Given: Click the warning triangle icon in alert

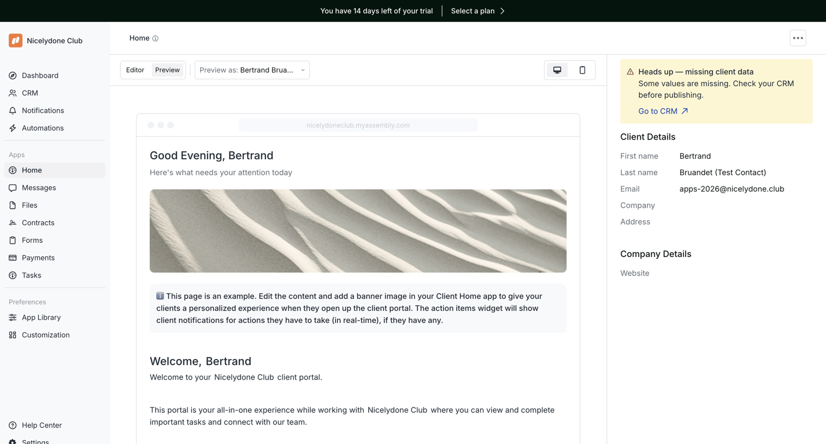Looking at the screenshot, I should (630, 71).
